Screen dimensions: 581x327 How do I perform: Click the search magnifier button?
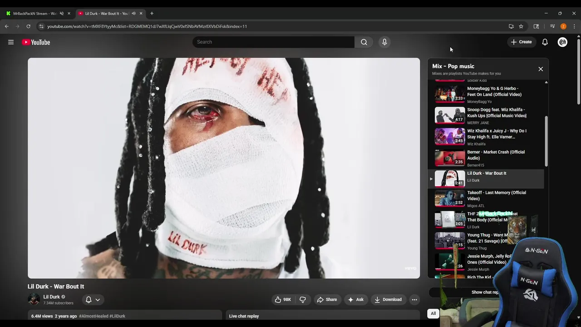(x=364, y=42)
